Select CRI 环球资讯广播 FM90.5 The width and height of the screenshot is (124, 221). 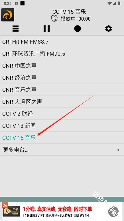[62, 54]
